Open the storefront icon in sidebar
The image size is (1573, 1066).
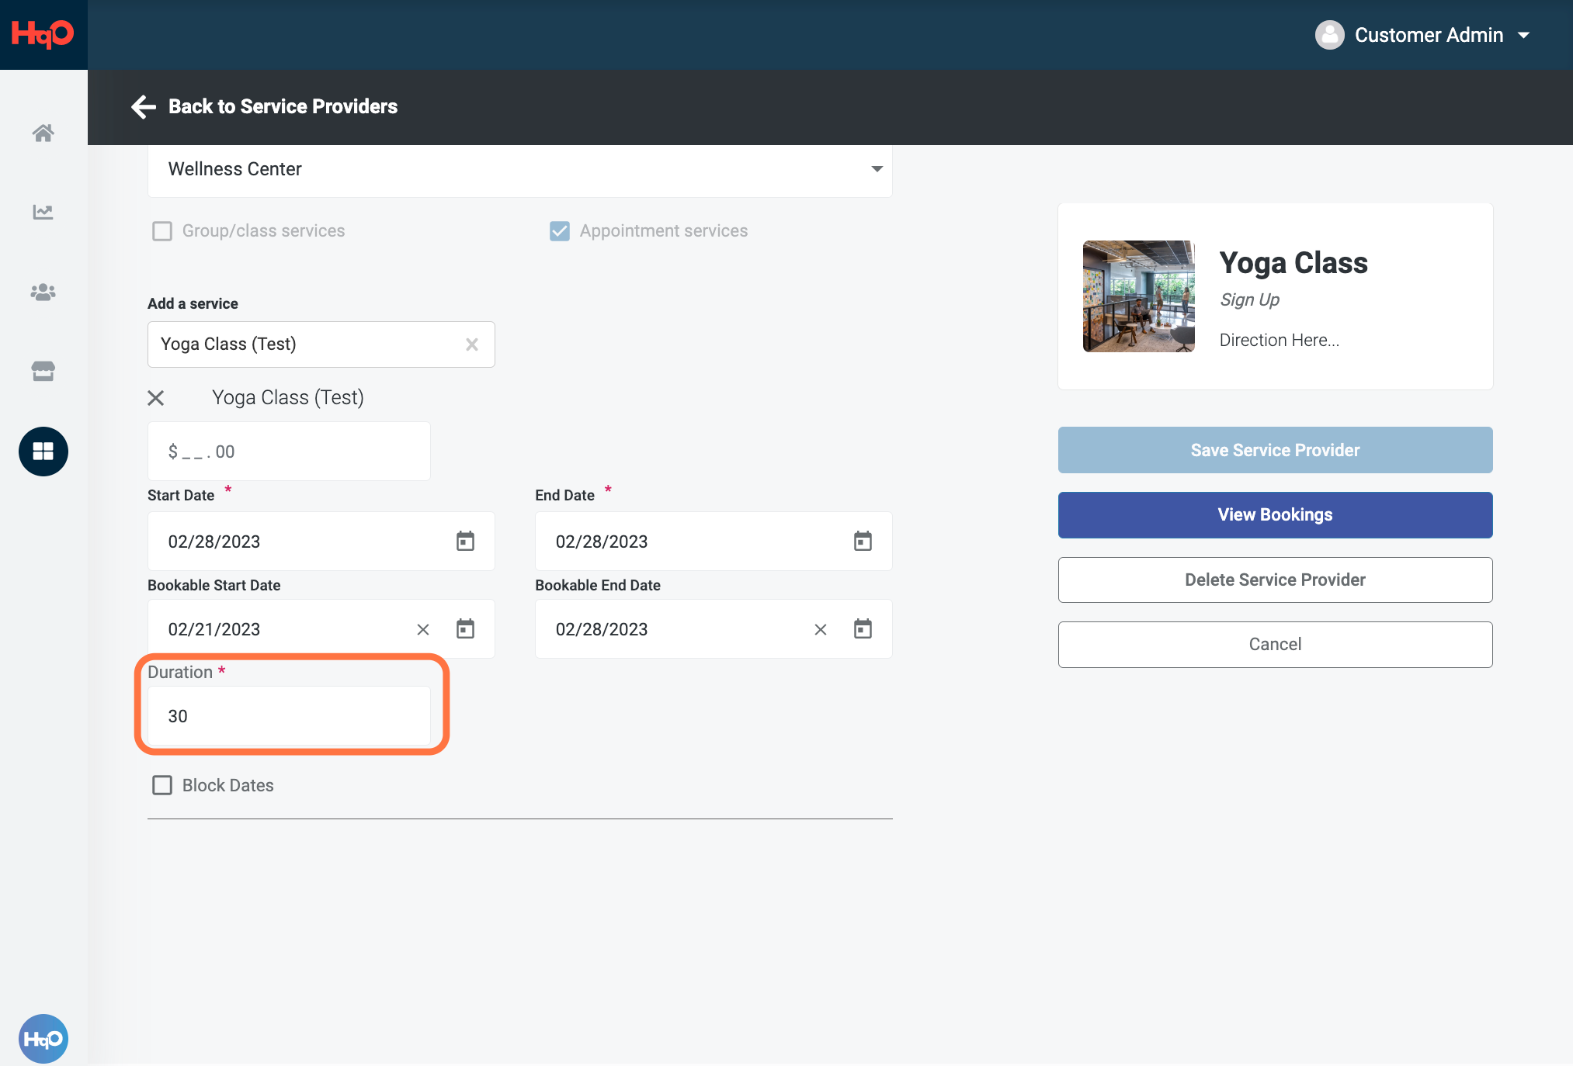(x=43, y=371)
